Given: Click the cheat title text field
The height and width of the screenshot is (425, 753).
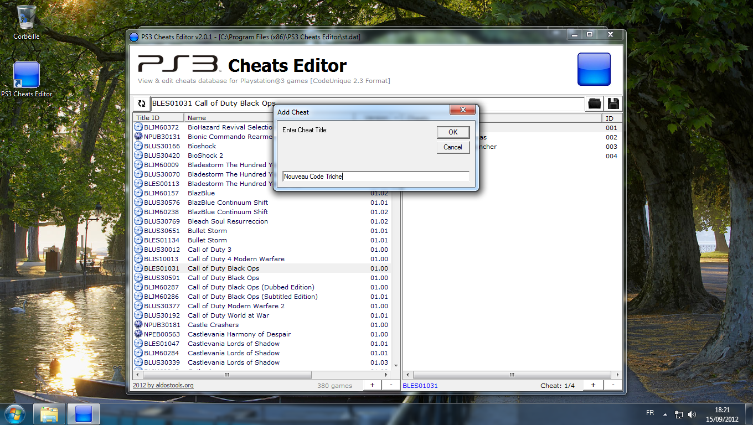Looking at the screenshot, I should coord(376,177).
